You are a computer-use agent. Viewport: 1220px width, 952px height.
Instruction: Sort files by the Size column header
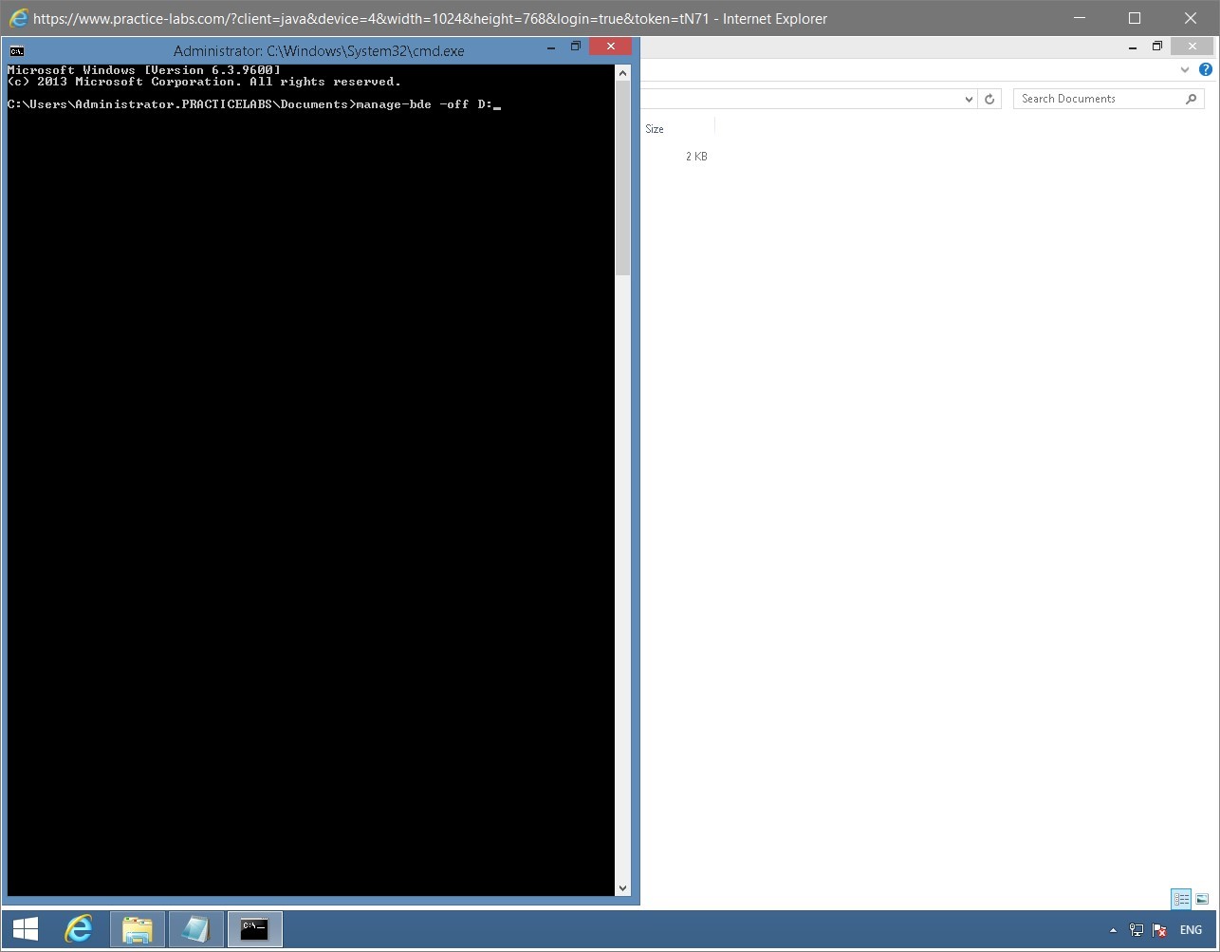(x=655, y=128)
